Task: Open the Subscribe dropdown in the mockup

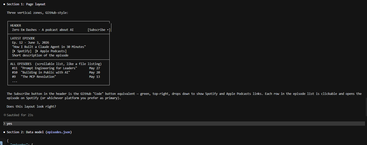Action: [x=99, y=30]
